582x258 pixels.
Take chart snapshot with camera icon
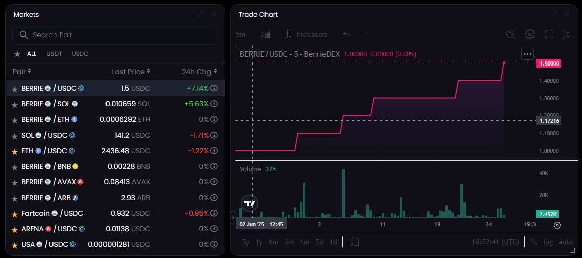tap(568, 34)
